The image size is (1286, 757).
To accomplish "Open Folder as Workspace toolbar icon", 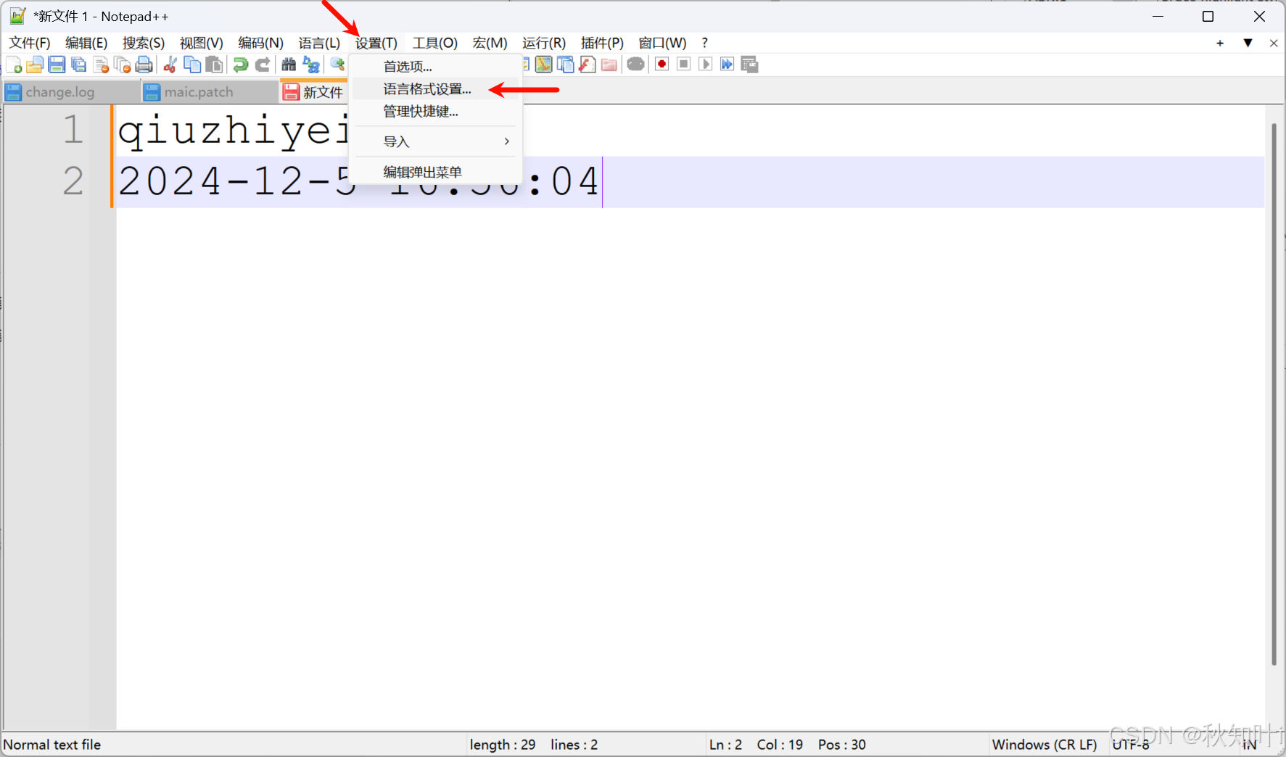I will (x=609, y=65).
